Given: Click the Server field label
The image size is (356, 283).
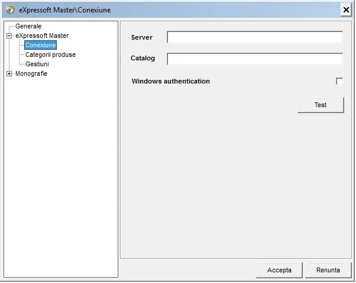Looking at the screenshot, I should pyautogui.click(x=142, y=37).
